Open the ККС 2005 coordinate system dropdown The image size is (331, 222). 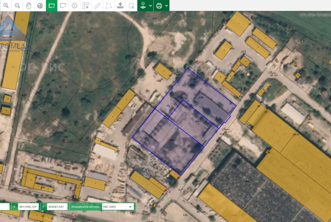click(117, 207)
